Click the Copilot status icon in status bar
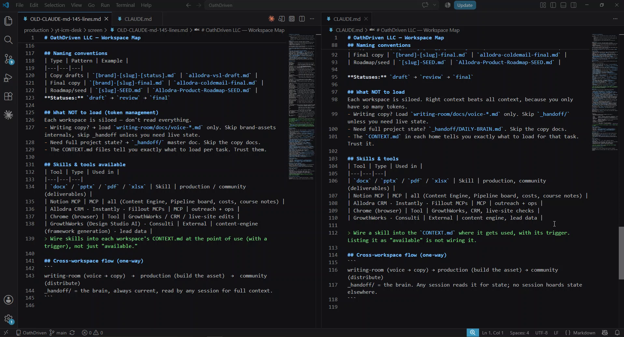 [x=605, y=333]
